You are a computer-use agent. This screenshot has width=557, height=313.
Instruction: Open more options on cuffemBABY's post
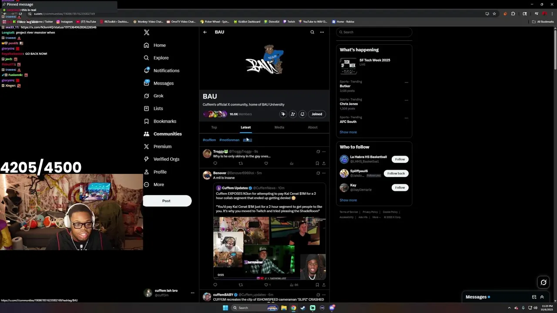323,295
